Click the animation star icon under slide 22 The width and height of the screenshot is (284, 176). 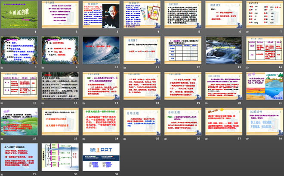2,139
